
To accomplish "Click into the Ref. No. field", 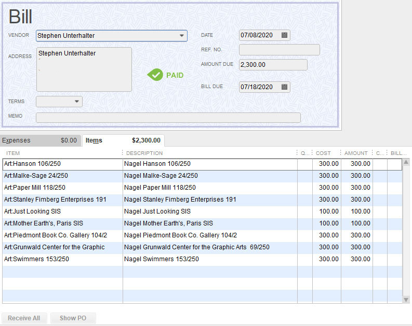I will 279,50.
